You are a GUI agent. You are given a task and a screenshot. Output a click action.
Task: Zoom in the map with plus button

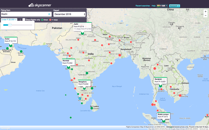pyautogui.click(x=205, y=12)
